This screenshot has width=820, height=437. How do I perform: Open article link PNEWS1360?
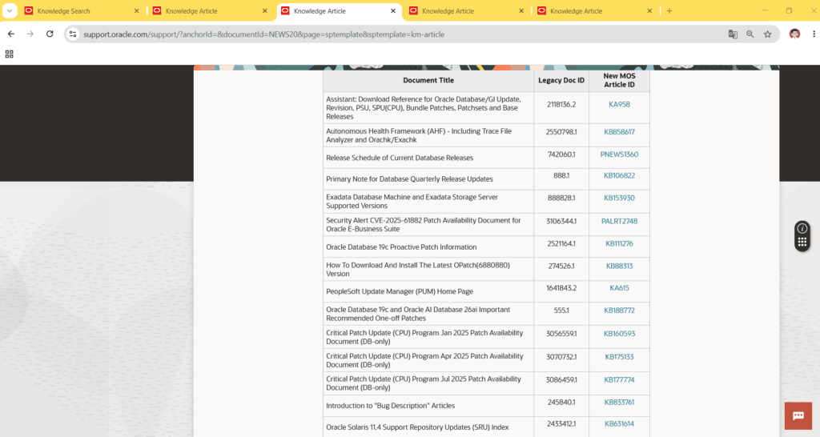tap(619, 154)
